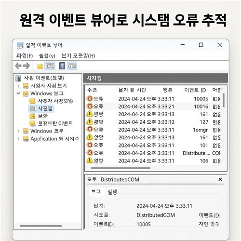Open the 슴졍(v) menu
This screenshot has height=241, width=241.
tap(47, 56)
